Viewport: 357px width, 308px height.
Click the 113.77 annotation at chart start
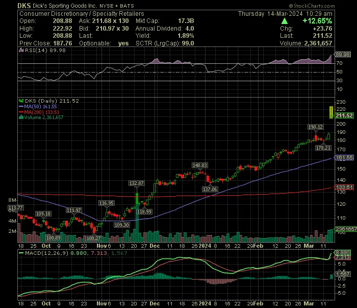click(x=15, y=208)
